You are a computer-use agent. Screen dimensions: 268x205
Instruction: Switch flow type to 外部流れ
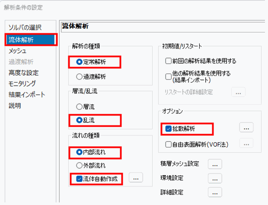[79, 165]
